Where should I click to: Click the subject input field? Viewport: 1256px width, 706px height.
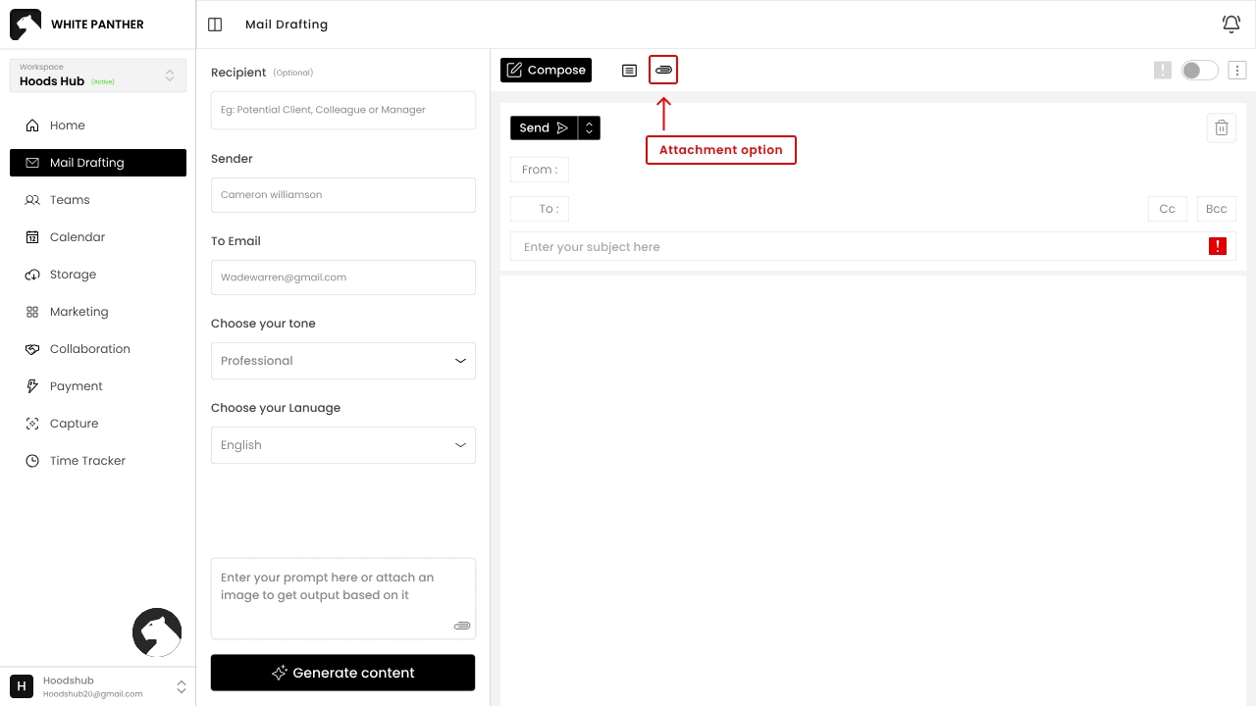point(854,247)
